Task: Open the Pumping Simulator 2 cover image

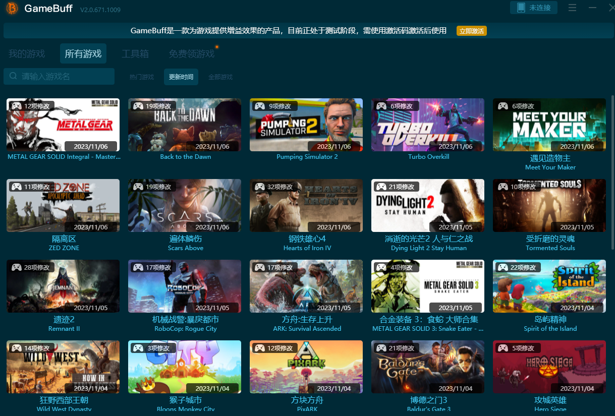Action: click(x=306, y=125)
